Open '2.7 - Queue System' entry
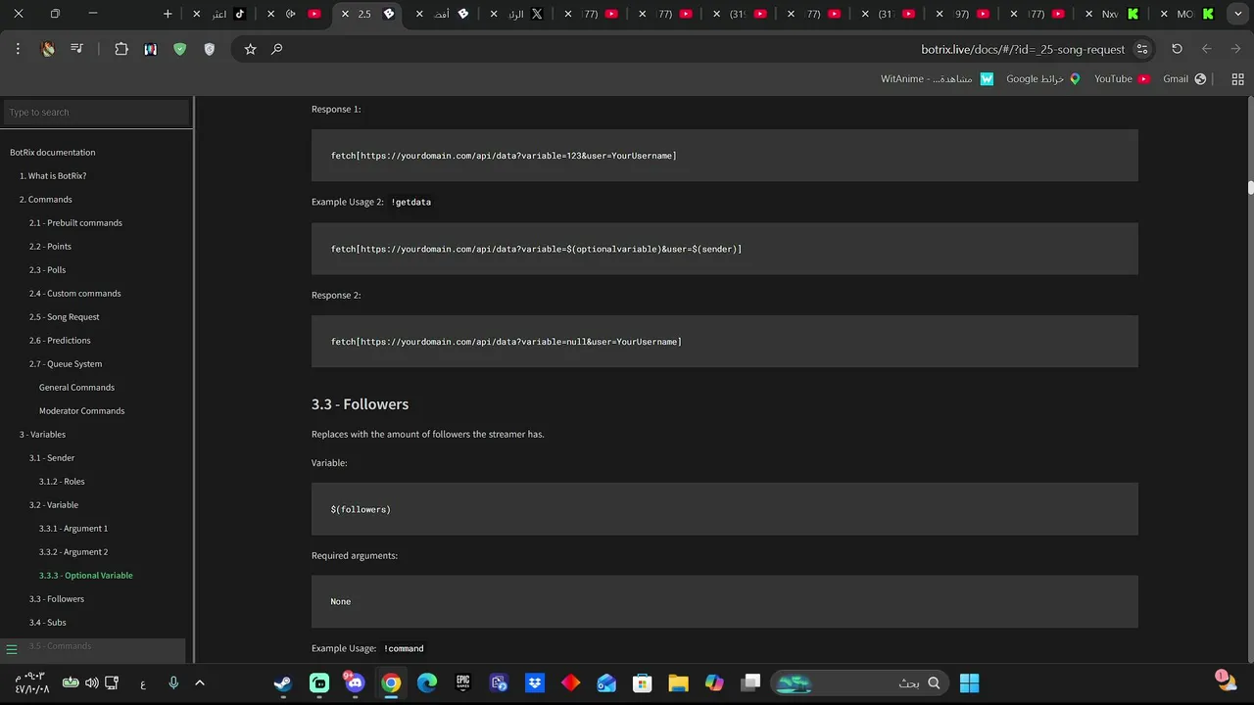 (x=66, y=364)
